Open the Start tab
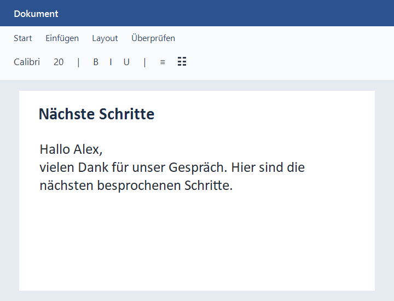The image size is (394, 301). (x=23, y=38)
